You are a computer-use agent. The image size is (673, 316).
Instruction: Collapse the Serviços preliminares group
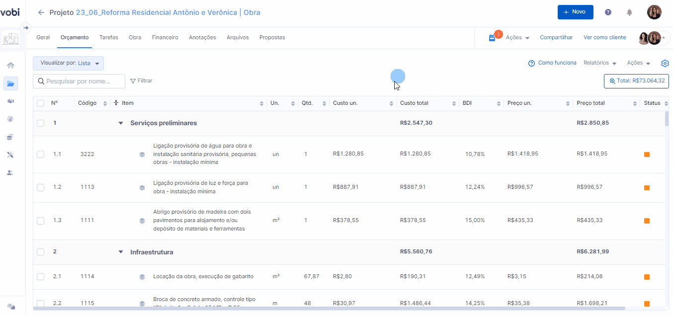click(120, 123)
